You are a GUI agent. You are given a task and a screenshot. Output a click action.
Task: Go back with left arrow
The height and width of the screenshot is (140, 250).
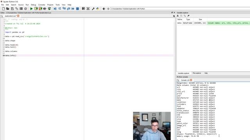click(104, 9)
